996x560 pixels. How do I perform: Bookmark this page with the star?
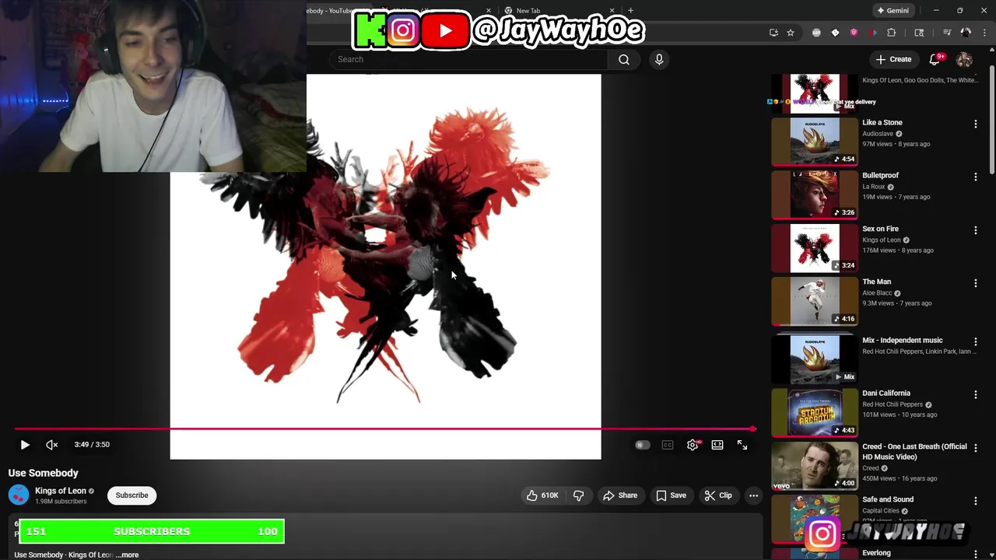click(x=791, y=33)
